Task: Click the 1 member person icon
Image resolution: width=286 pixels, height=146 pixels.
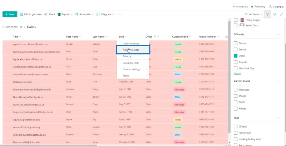Action: click(270, 6)
